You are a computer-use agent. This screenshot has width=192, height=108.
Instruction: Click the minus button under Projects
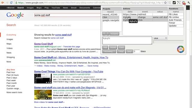click(x=108, y=34)
